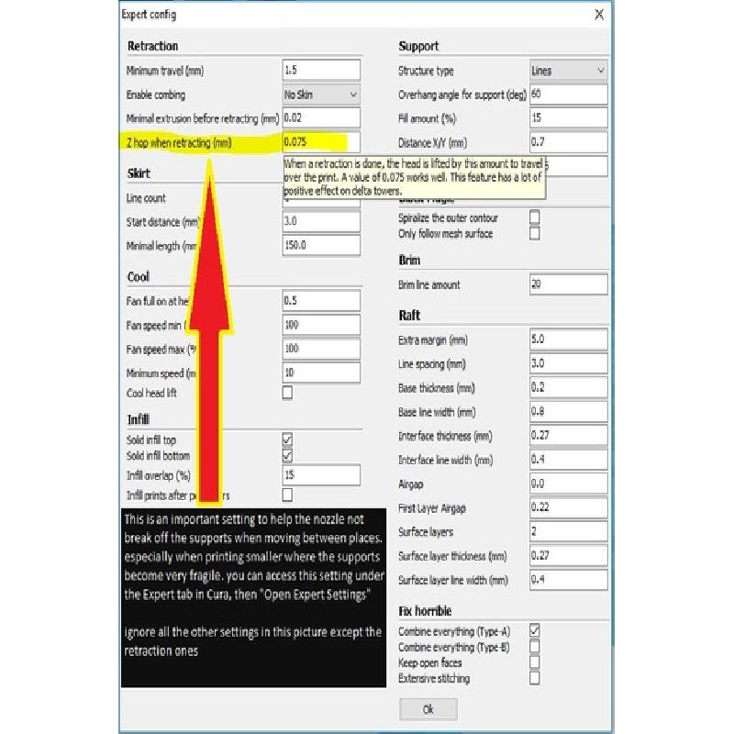The image size is (734, 734).
Task: Click the Skirt section heading
Action: click(139, 173)
